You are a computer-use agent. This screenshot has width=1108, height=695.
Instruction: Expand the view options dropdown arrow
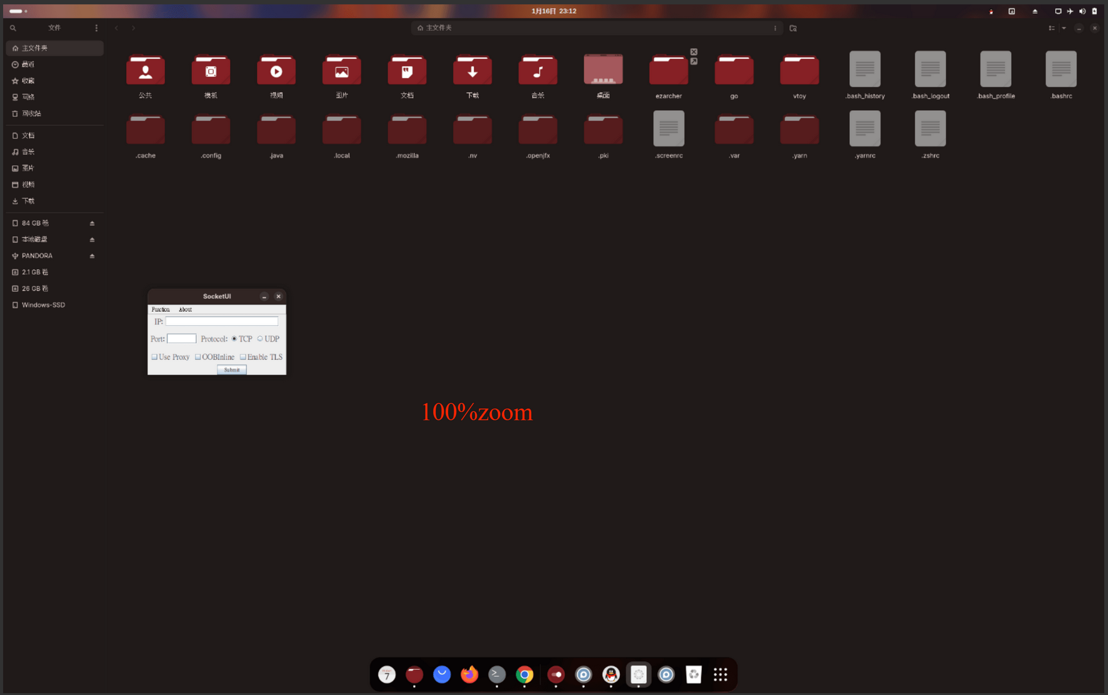point(1064,28)
